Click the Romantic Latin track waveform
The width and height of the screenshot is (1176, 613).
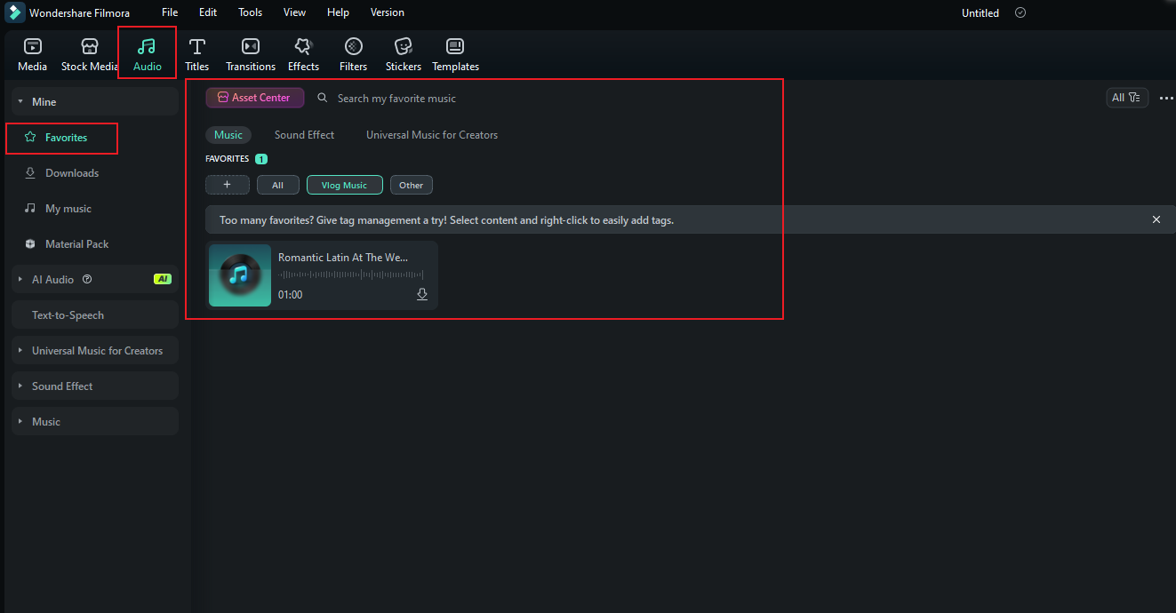click(x=351, y=275)
